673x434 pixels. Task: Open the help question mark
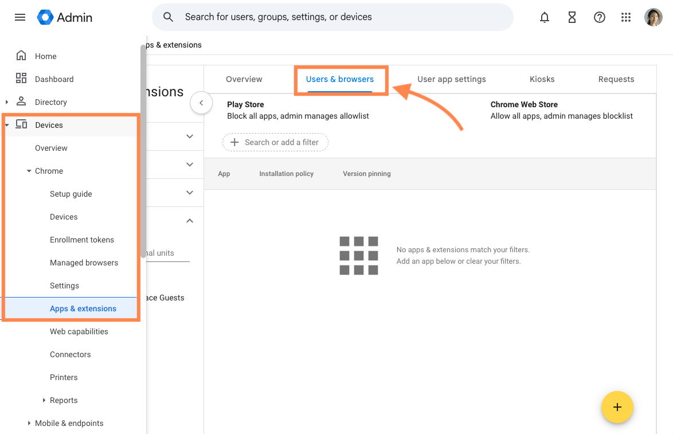tap(599, 17)
